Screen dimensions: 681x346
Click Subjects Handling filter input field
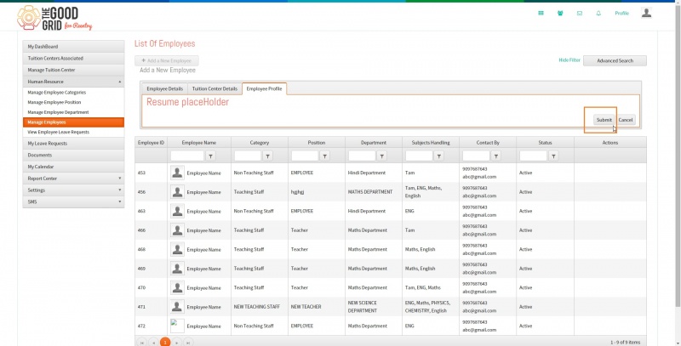click(419, 156)
